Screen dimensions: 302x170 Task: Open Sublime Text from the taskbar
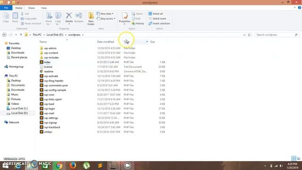tap(100, 166)
